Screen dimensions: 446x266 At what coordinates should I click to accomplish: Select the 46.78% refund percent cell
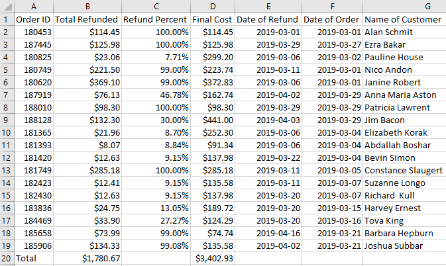tap(156, 95)
